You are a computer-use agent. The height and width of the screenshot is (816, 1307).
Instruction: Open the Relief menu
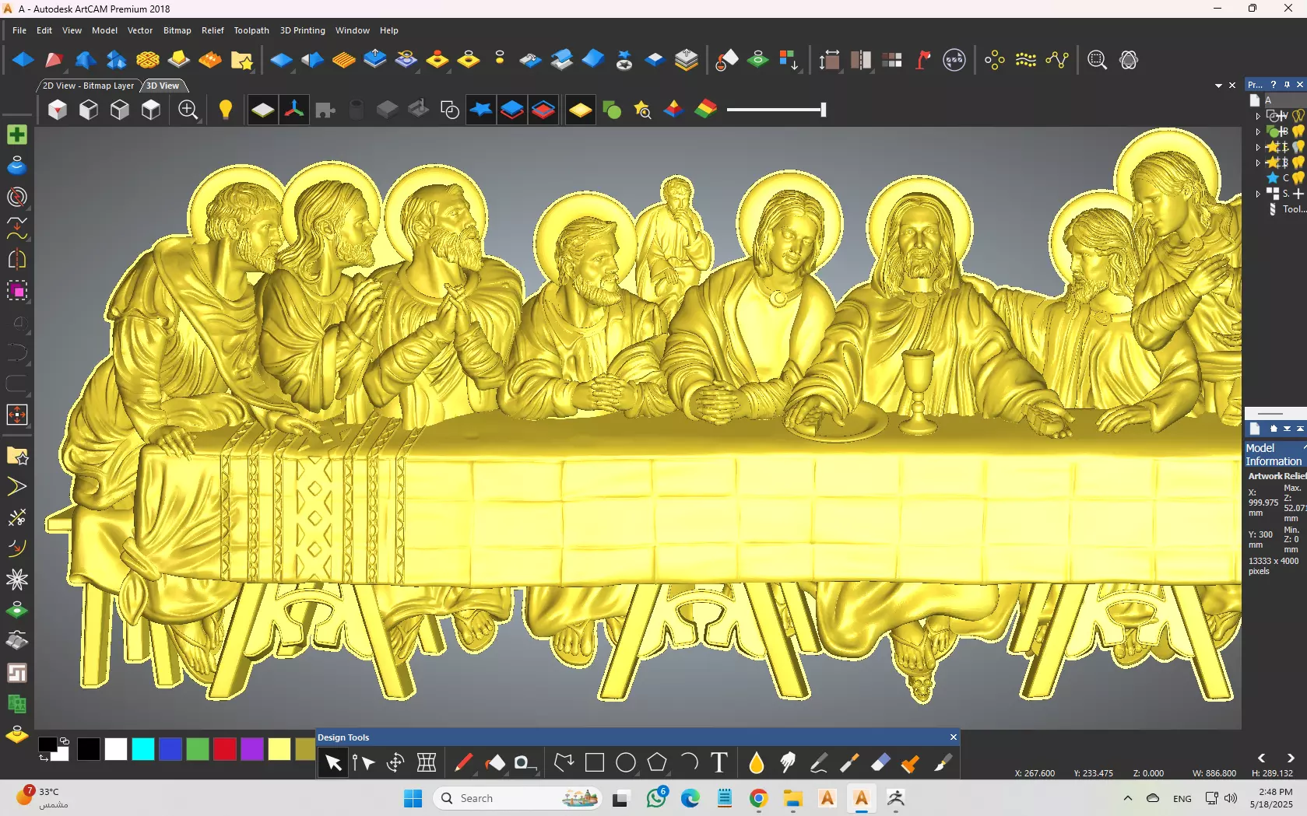point(213,30)
